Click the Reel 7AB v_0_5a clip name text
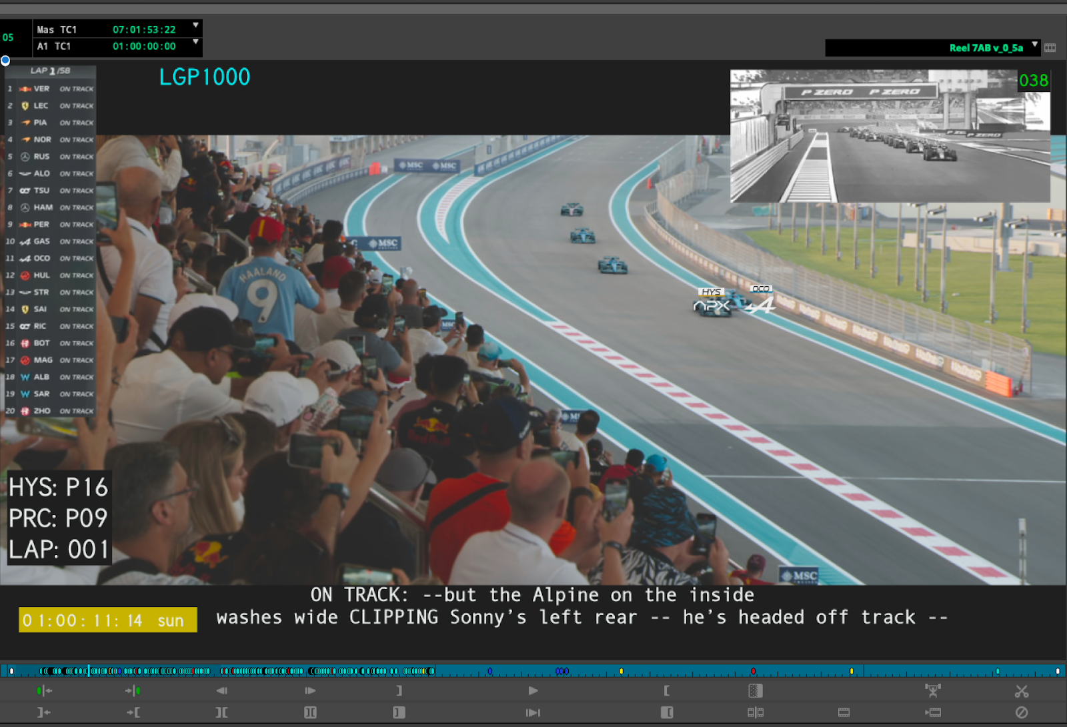 [x=986, y=48]
